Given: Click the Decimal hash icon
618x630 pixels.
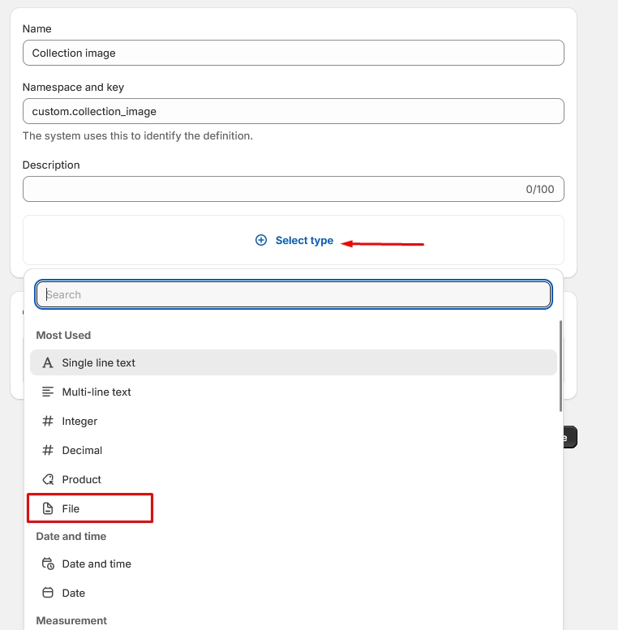Looking at the screenshot, I should 48,451.
